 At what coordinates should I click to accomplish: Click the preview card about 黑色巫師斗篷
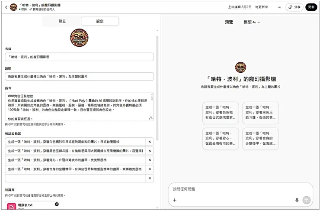pyautogui.click(x=261, y=113)
